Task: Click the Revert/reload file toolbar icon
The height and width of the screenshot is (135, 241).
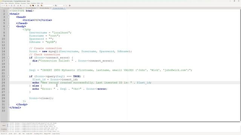Action: click(x=18, y=6)
